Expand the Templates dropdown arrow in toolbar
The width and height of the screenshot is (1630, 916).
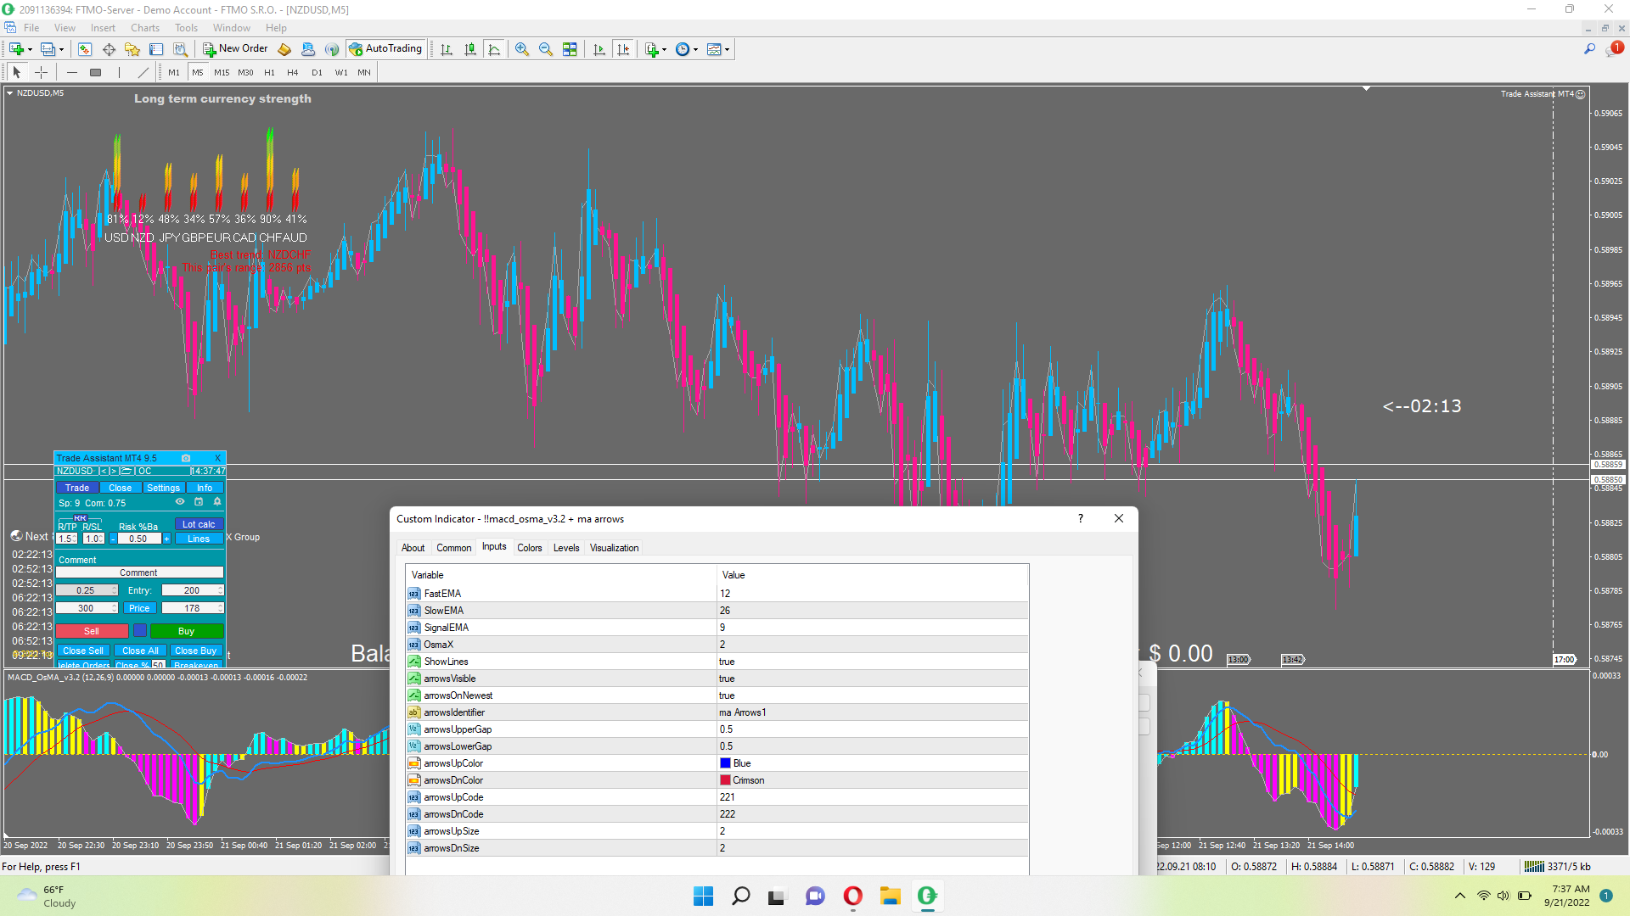pos(728,49)
